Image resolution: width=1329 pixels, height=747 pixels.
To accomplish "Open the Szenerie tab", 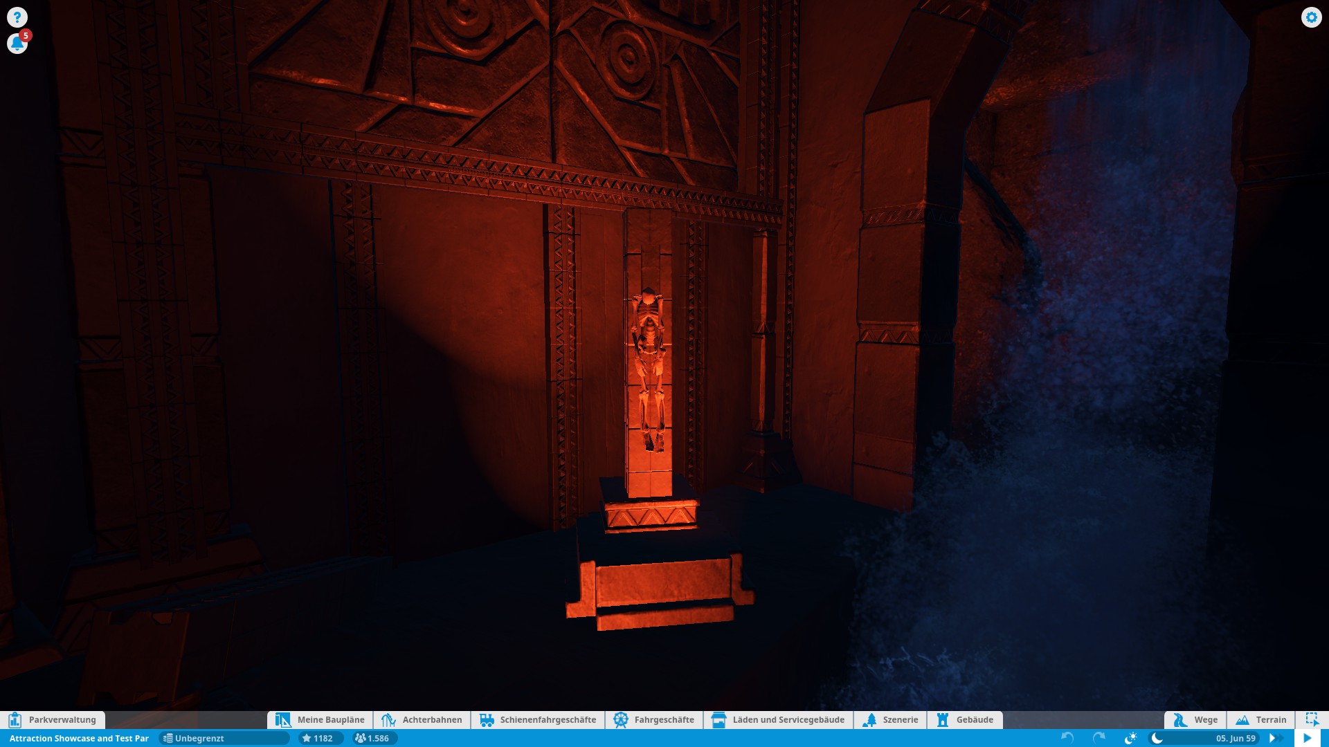I will [x=890, y=720].
